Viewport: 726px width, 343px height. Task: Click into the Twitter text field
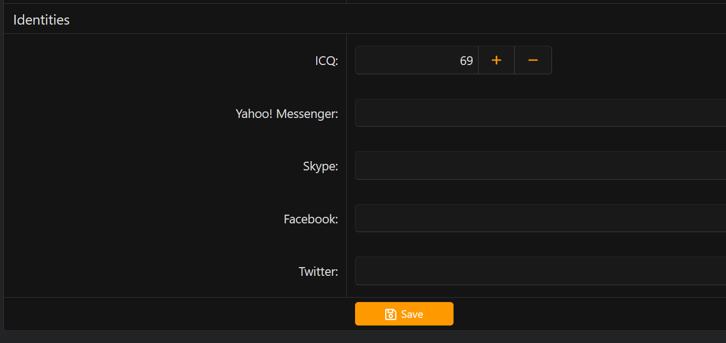coord(541,271)
